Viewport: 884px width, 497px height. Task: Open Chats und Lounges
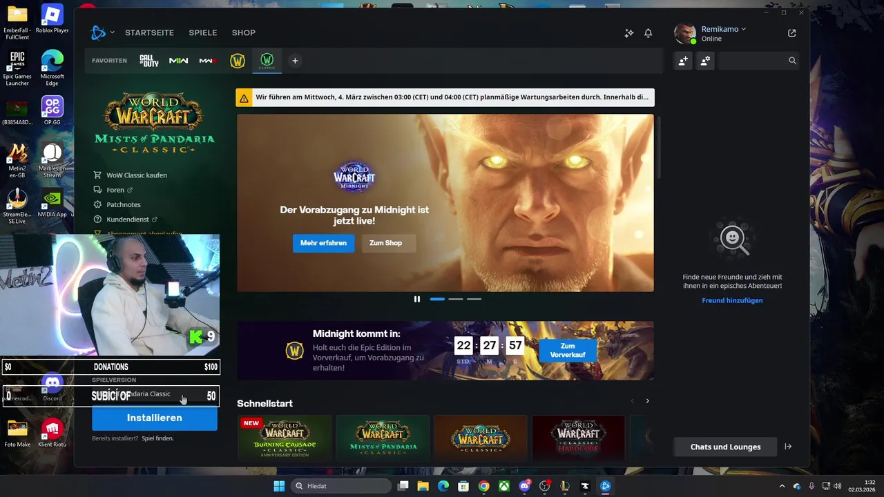(725, 447)
